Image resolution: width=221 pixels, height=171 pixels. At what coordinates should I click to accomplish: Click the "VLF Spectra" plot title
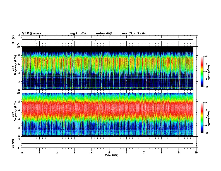tap(32, 34)
